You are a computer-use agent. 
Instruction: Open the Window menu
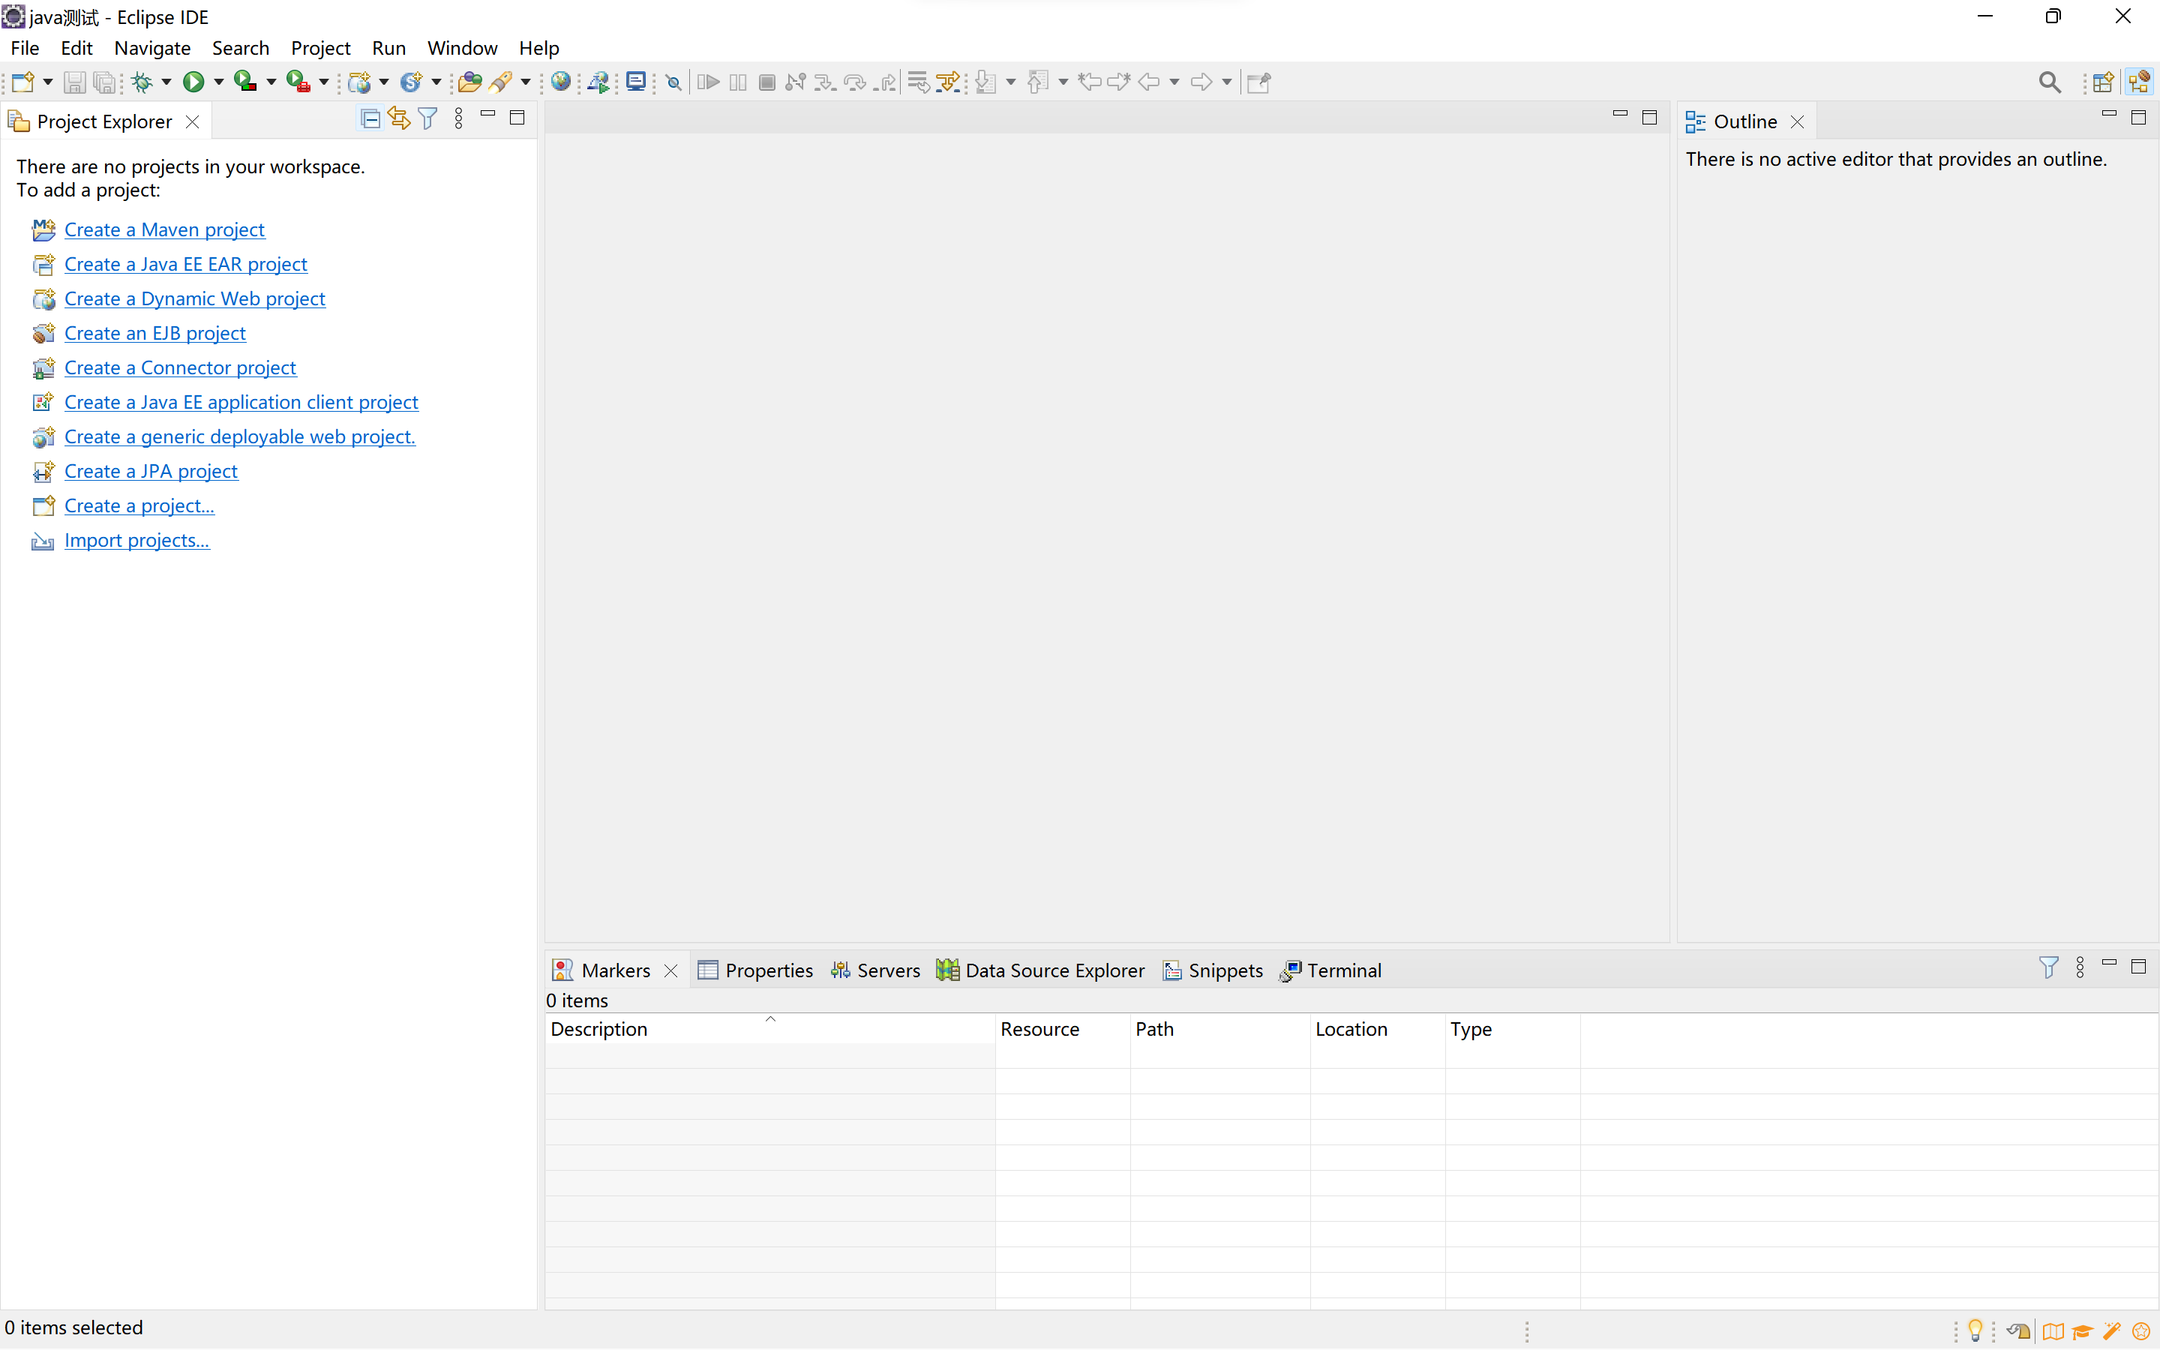461,48
